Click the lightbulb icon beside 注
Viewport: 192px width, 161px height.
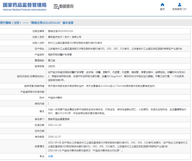coord(41,156)
